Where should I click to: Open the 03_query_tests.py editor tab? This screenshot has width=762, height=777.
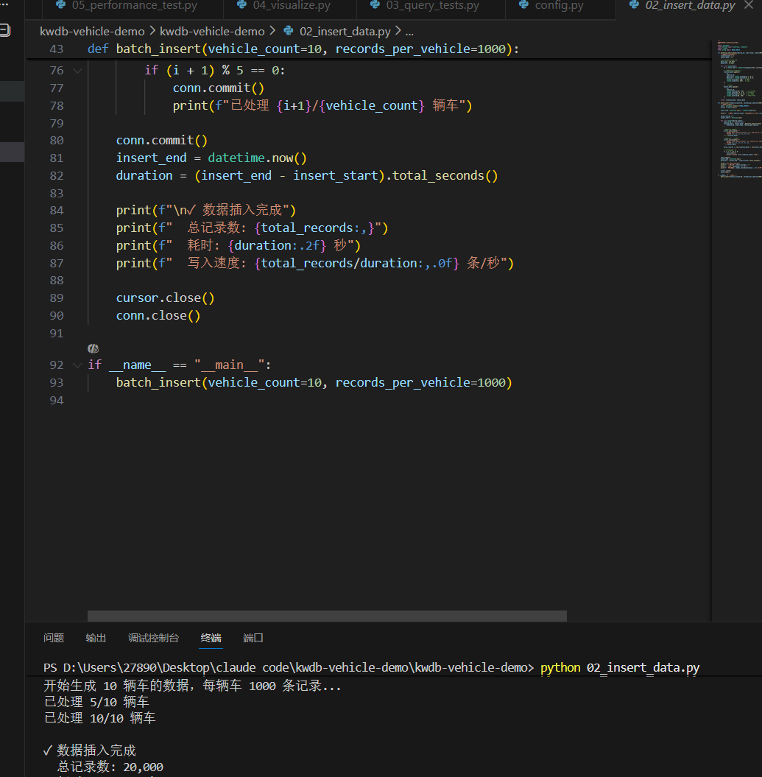[x=432, y=6]
